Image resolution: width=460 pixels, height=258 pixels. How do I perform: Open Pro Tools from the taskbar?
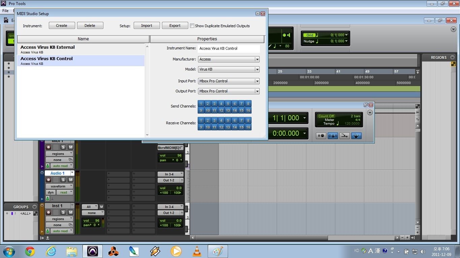coord(93,251)
